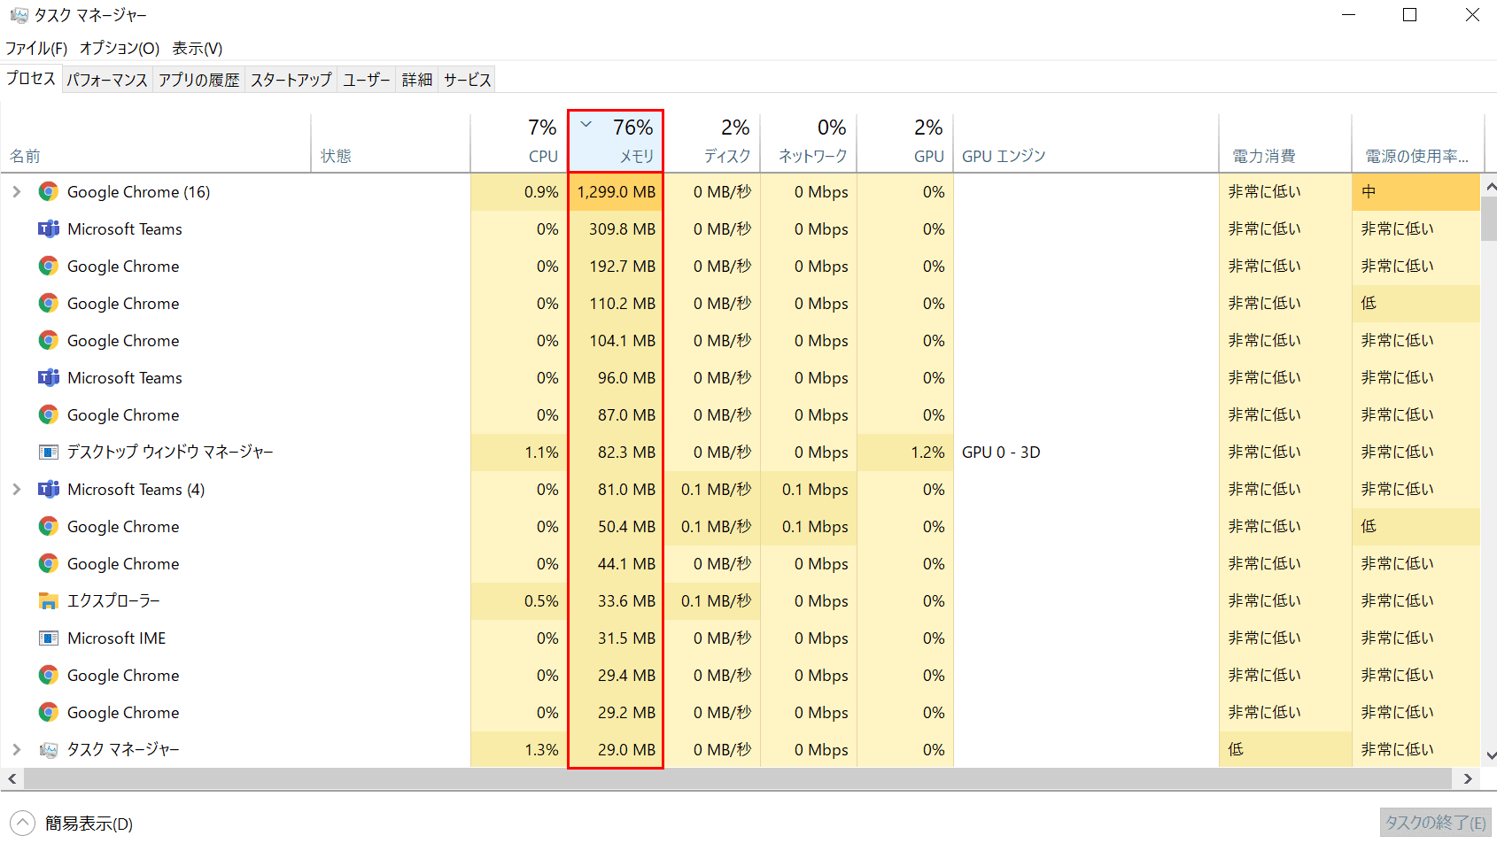1497x851 pixels.
Task: Click the タスク マネージャー process icon
Action: pyautogui.click(x=49, y=749)
